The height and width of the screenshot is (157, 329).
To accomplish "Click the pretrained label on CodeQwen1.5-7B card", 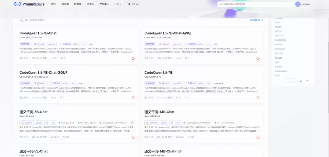I will (x=219, y=83).
